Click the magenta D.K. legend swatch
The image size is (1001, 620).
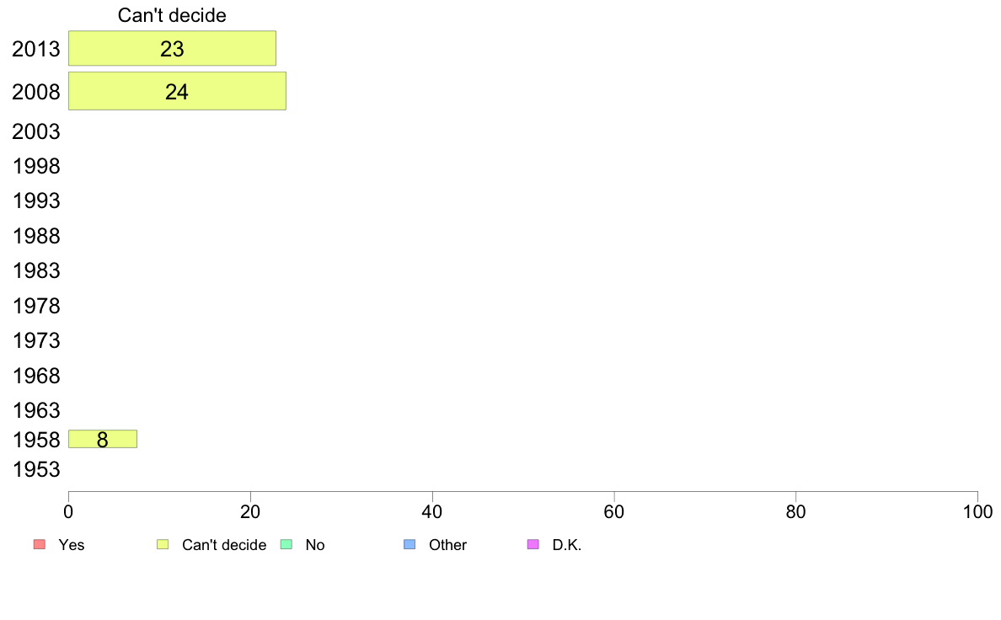(x=533, y=544)
